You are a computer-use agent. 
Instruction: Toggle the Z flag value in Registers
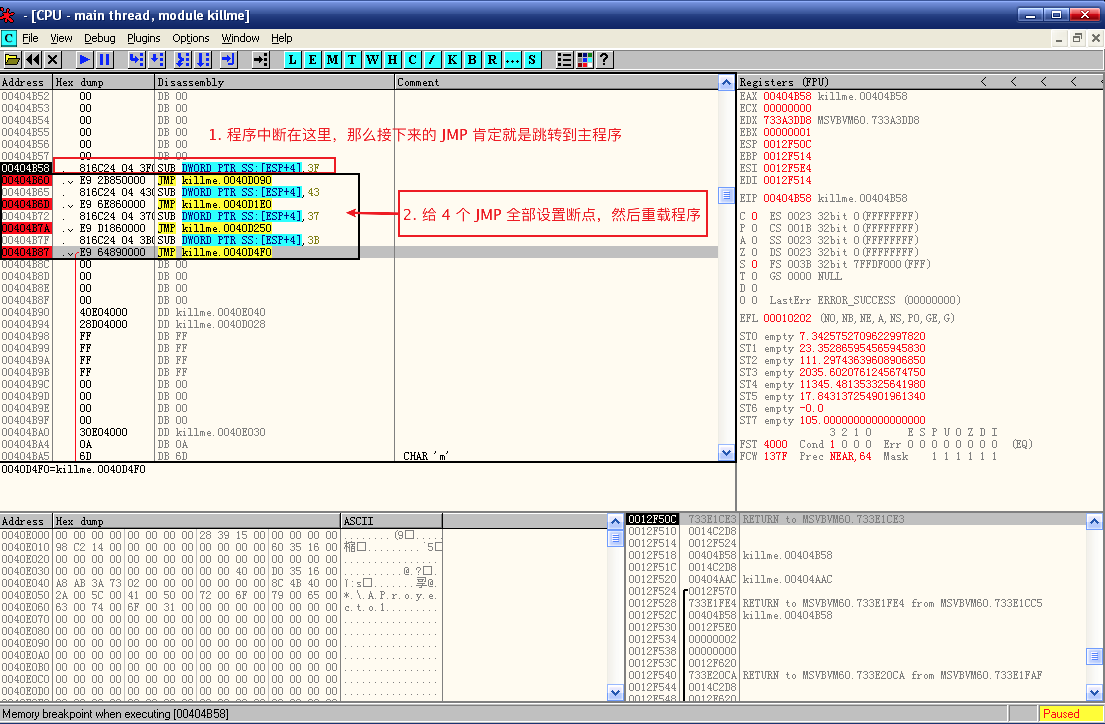click(x=754, y=252)
